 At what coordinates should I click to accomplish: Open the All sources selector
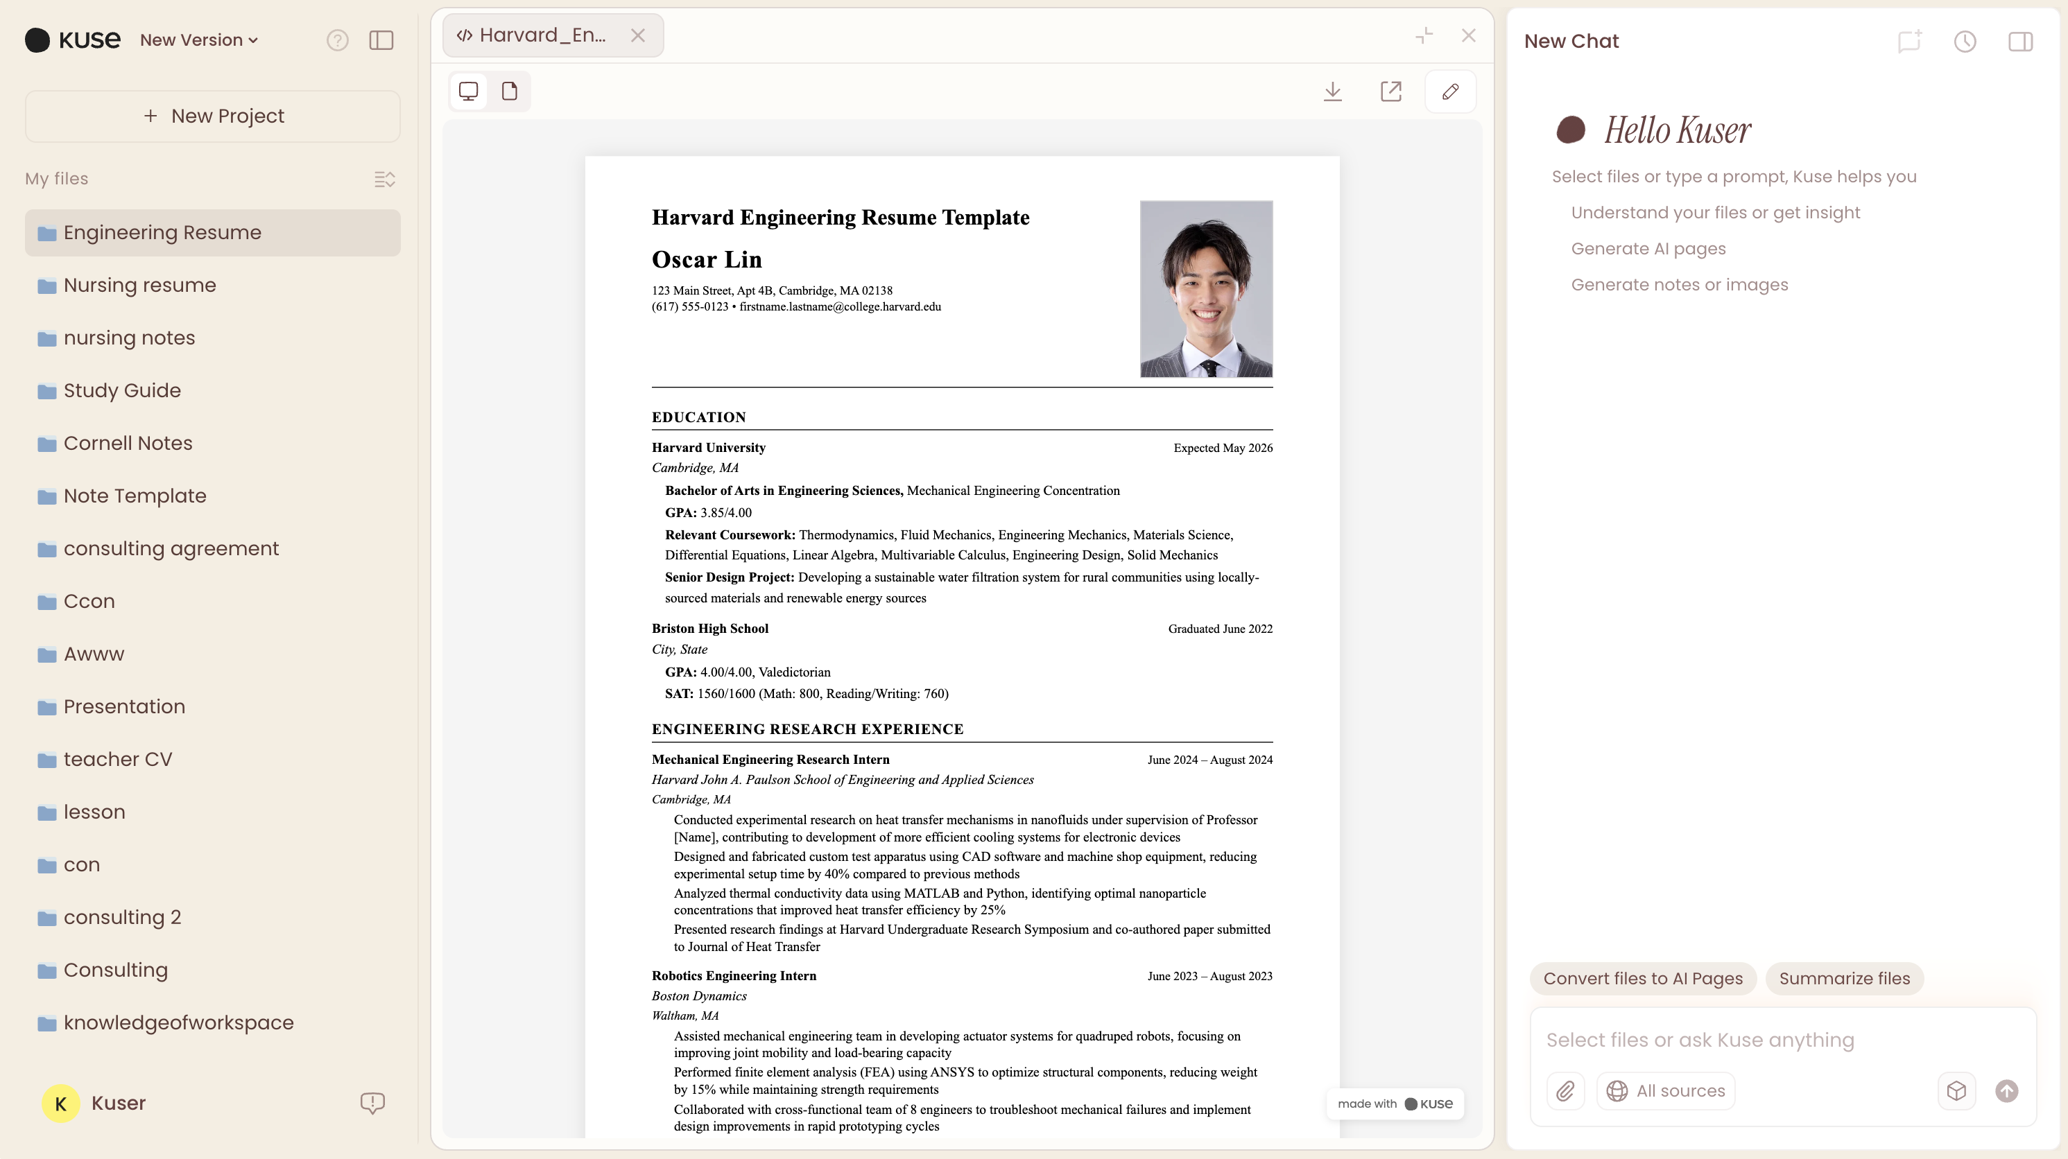1665,1090
